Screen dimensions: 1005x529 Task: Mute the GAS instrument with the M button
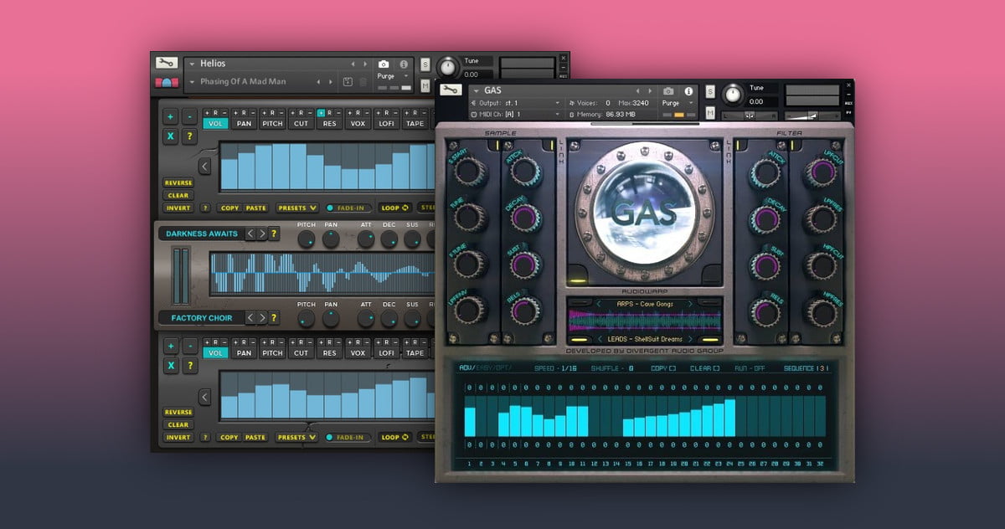tap(710, 113)
